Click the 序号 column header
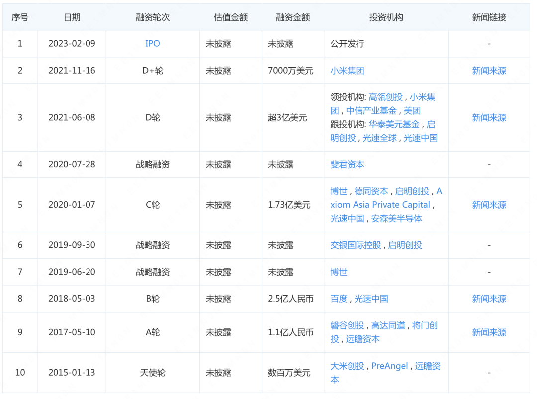The width and height of the screenshot is (537, 399). [20, 17]
